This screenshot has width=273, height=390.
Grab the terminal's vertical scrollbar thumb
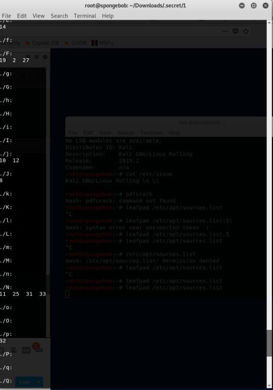(x=269, y=343)
